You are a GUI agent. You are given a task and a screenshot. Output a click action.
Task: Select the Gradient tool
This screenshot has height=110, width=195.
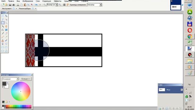point(6,30)
